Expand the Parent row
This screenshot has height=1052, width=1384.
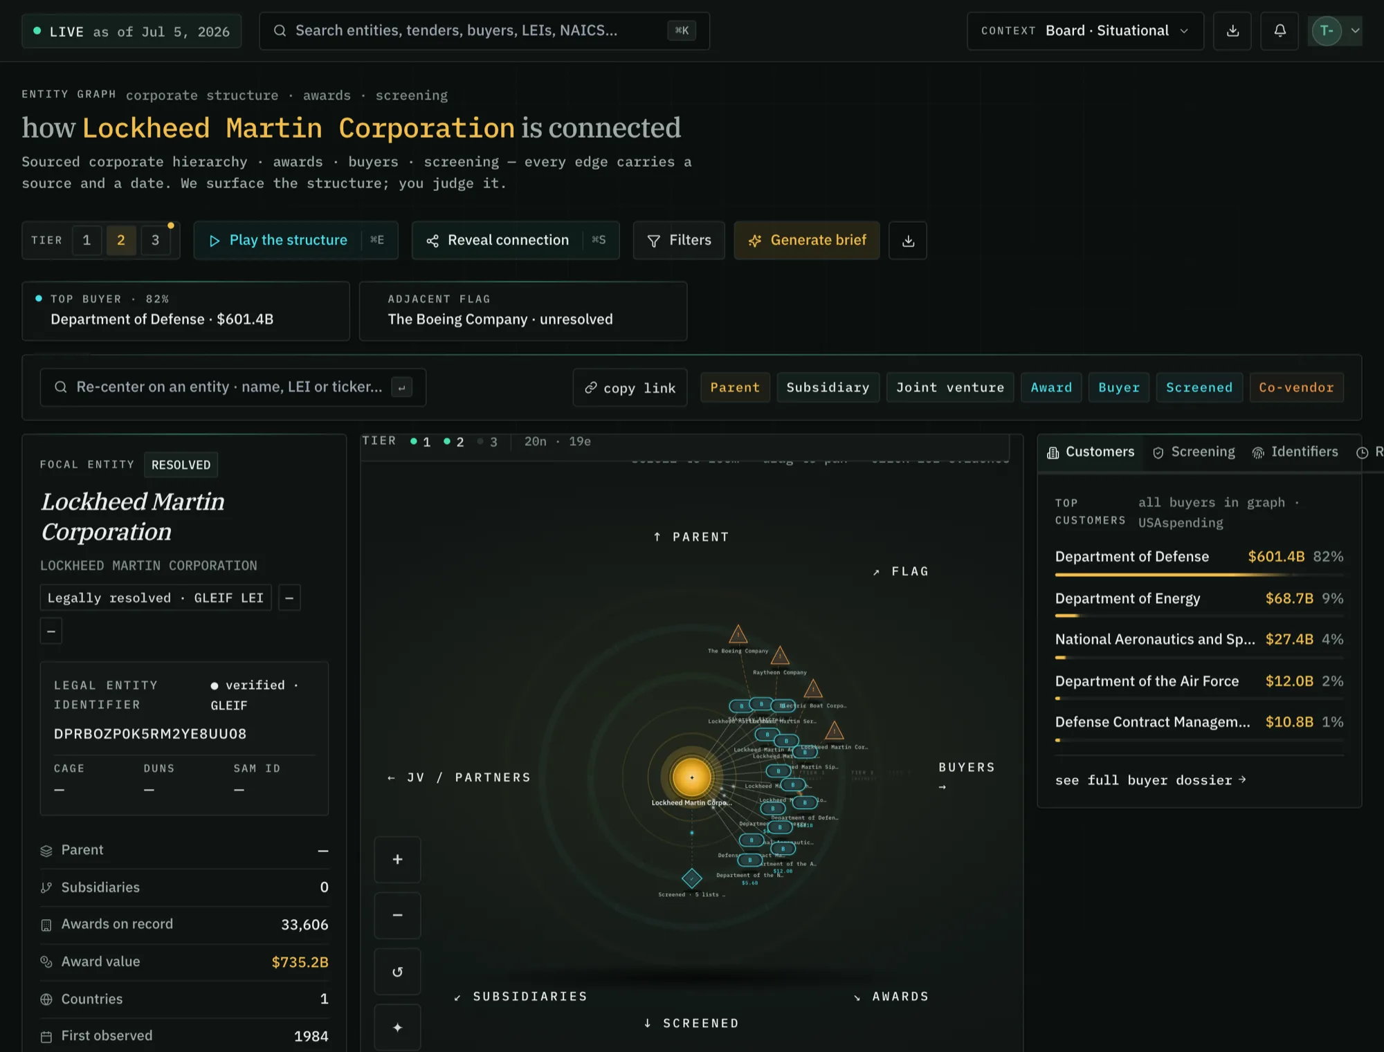click(185, 850)
